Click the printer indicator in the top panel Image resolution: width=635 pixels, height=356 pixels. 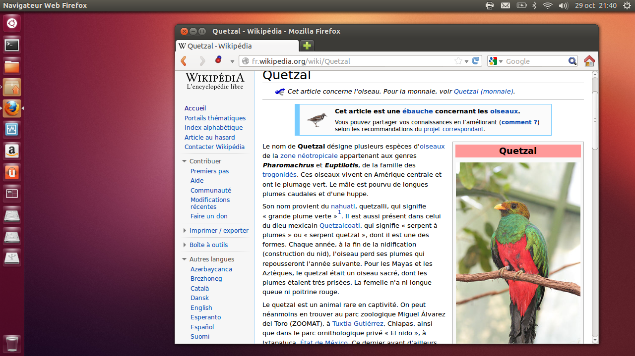pyautogui.click(x=490, y=5)
